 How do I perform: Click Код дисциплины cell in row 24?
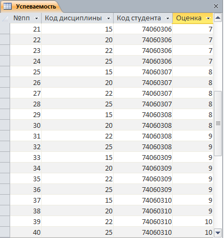(77, 61)
